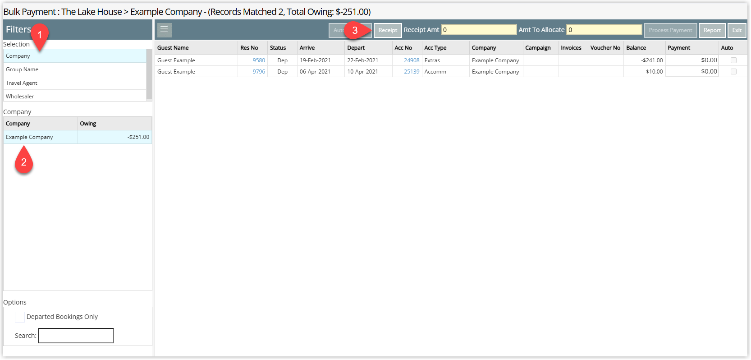The height and width of the screenshot is (360, 751).
Task: Open account number 24908
Action: pos(412,60)
